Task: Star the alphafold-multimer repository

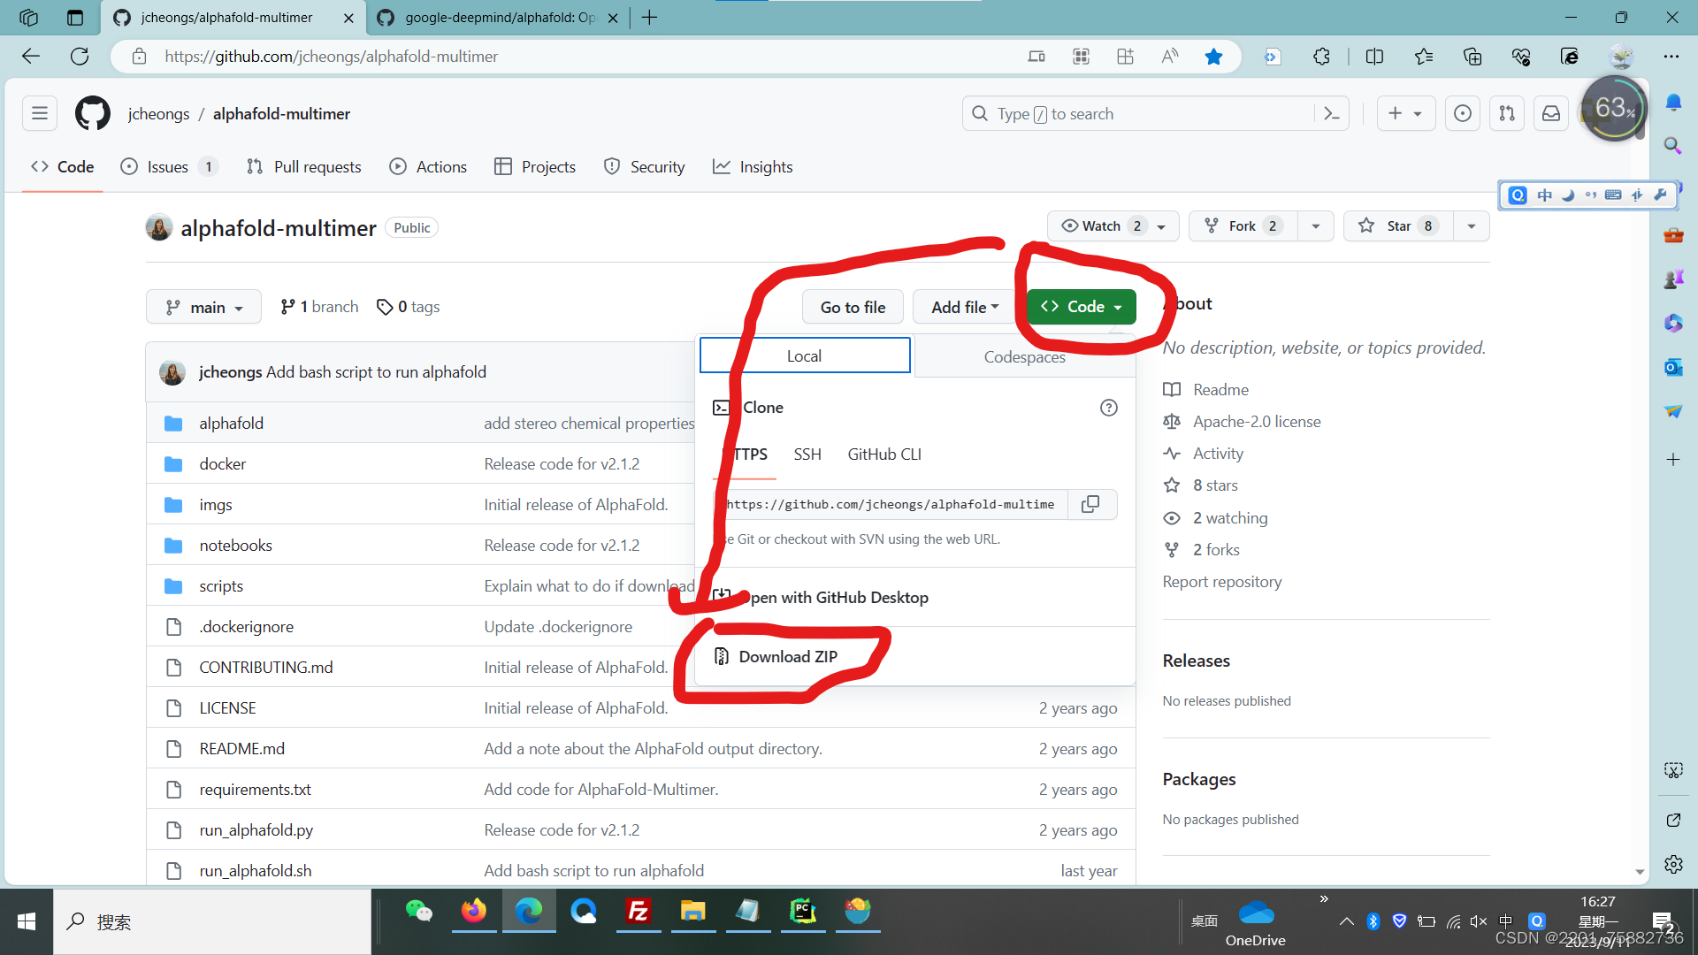Action: tap(1397, 226)
